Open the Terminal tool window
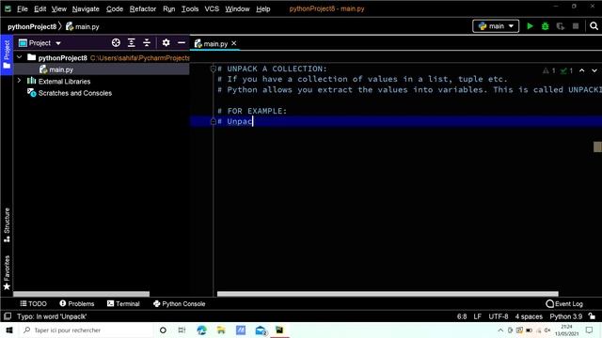This screenshot has width=602, height=338. pos(123,303)
